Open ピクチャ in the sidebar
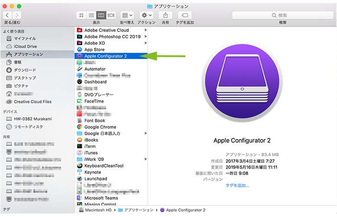Image resolution: width=337 pixels, height=217 pixels. click(17, 86)
